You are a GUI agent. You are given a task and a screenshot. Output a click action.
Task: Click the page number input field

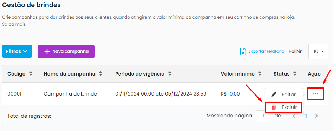click(263, 116)
